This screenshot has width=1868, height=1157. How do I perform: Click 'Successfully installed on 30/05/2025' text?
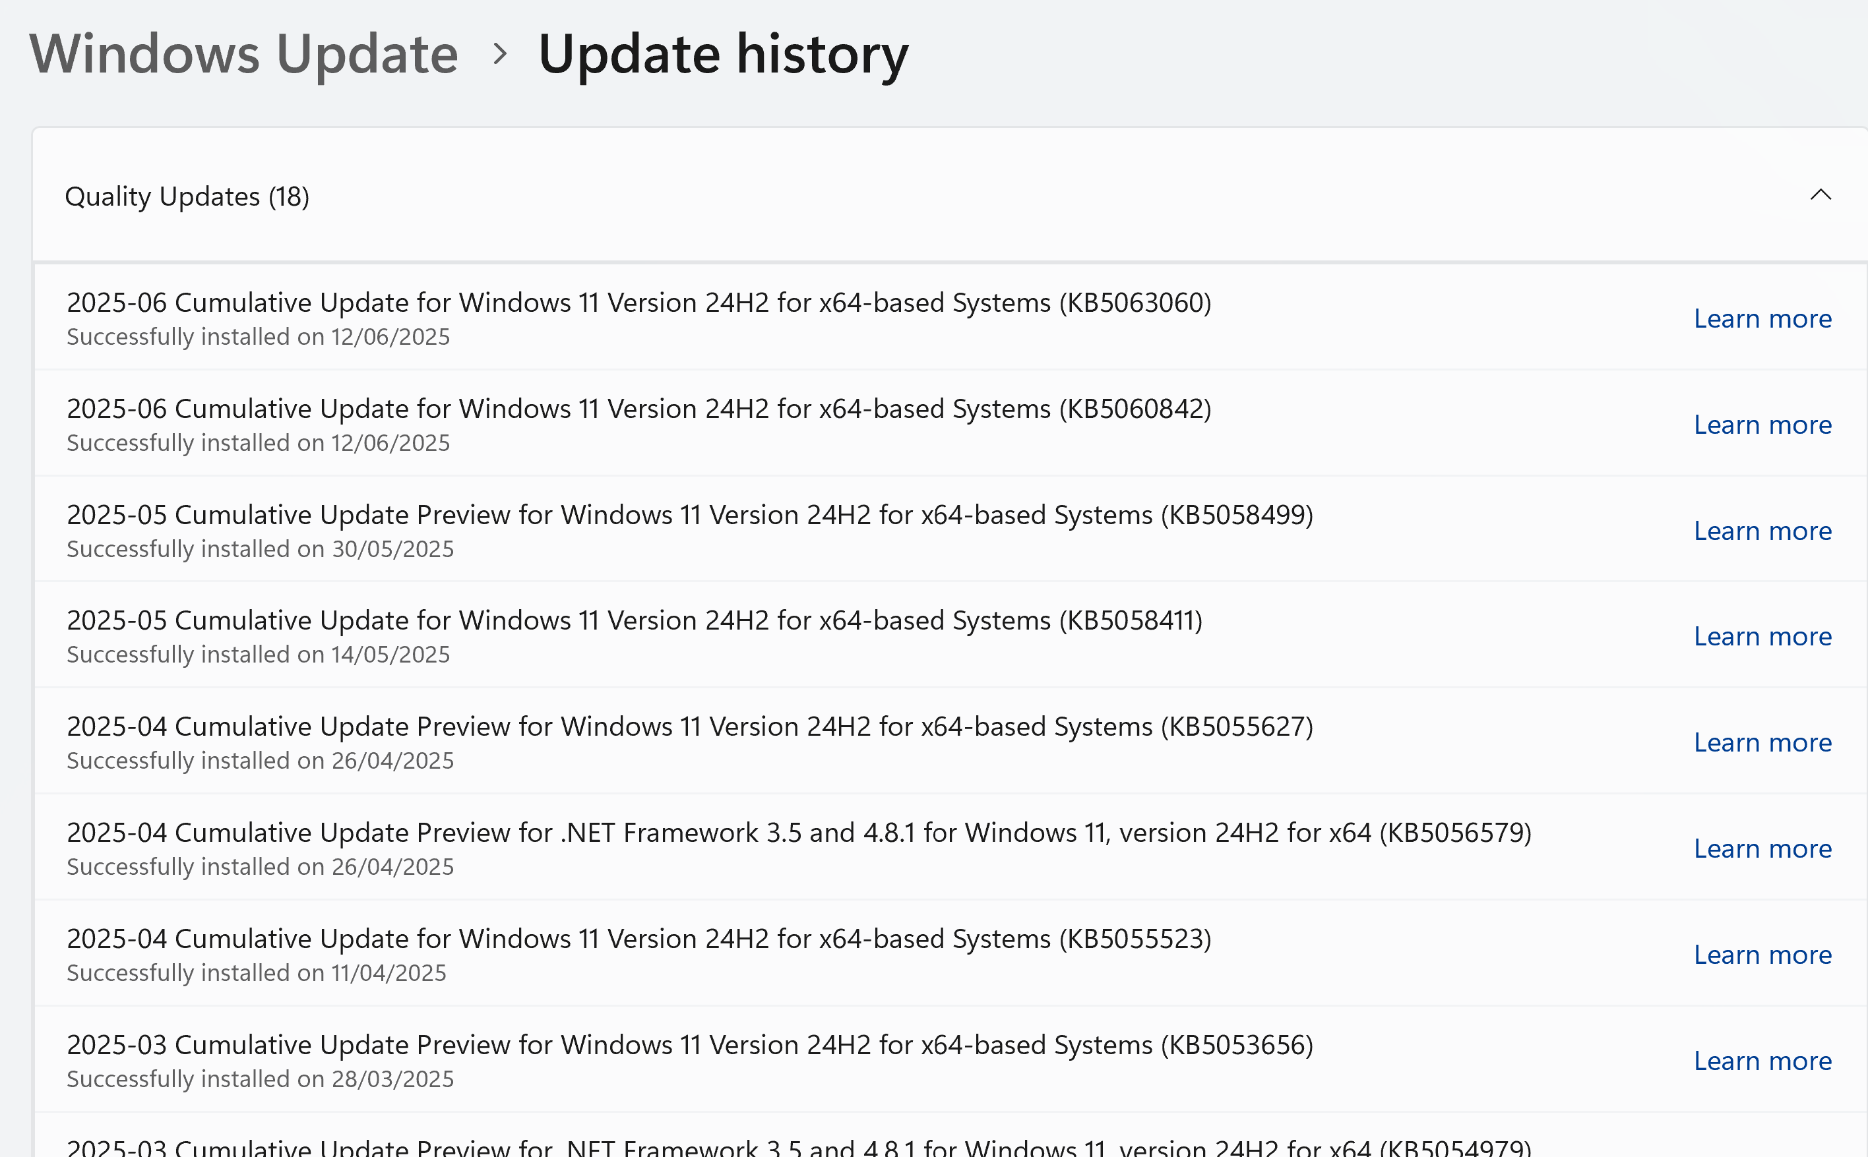[x=261, y=549]
